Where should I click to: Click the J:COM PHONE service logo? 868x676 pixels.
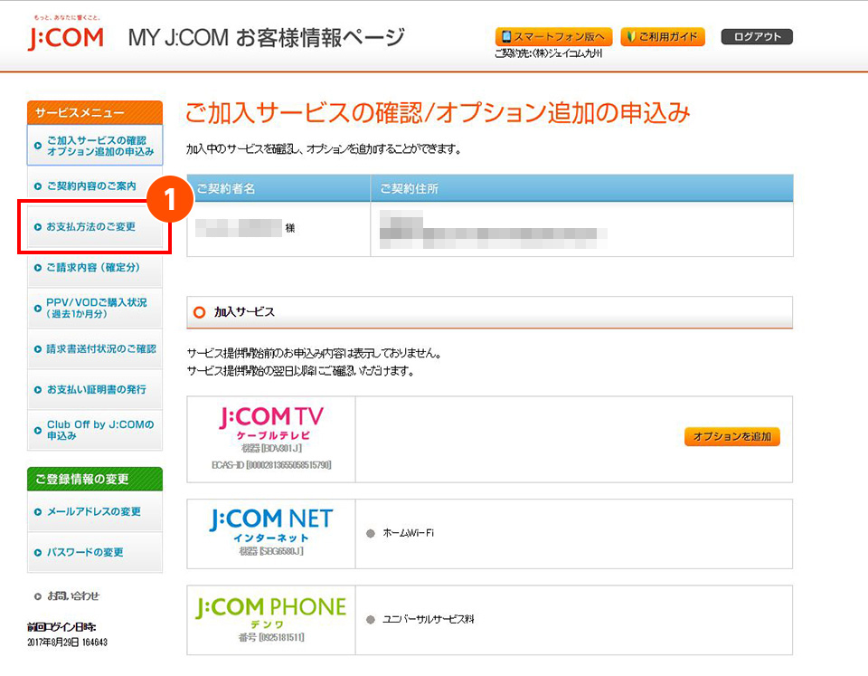pos(271,613)
